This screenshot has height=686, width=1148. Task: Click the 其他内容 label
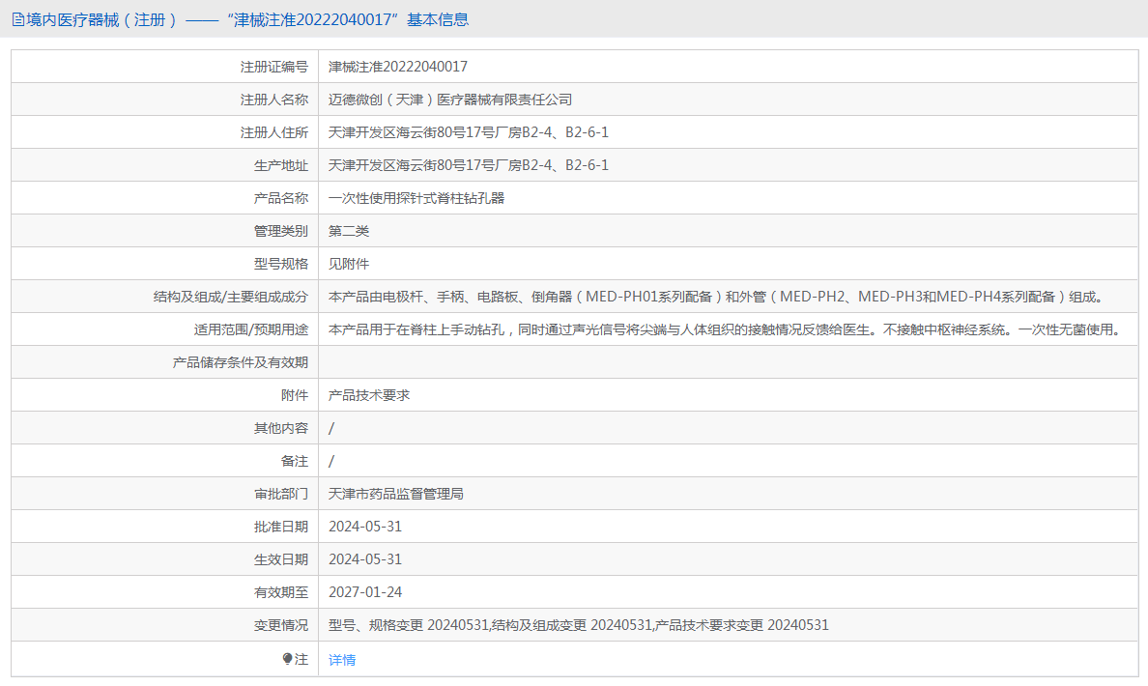point(281,428)
